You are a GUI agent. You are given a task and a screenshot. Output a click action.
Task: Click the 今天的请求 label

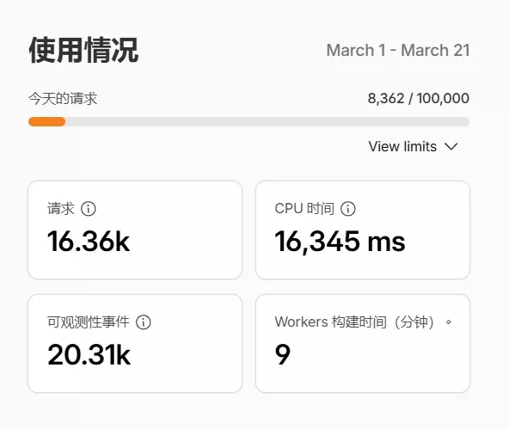point(63,98)
